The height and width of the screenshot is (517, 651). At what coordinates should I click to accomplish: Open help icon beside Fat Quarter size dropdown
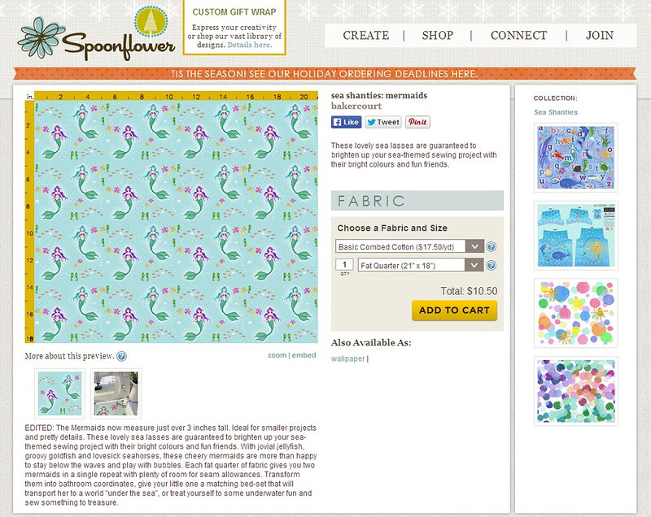[491, 265]
